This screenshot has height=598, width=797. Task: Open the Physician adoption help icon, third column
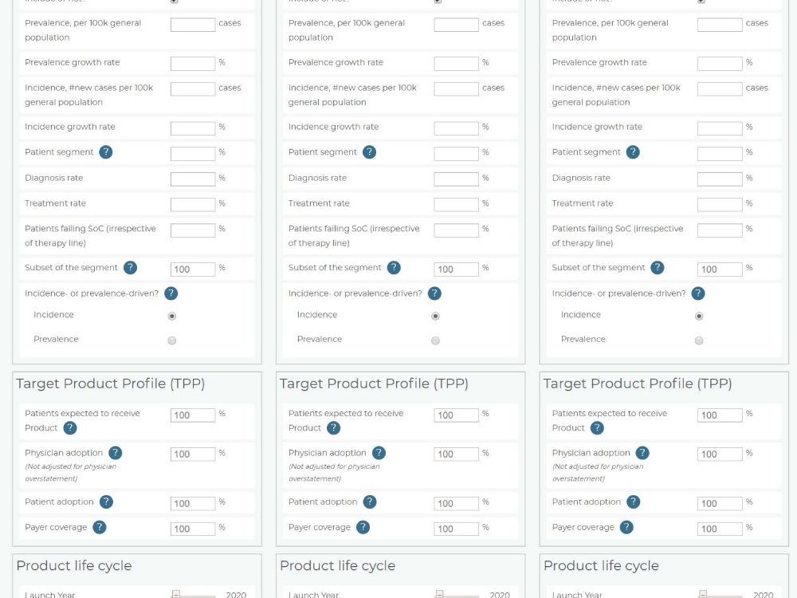(642, 453)
